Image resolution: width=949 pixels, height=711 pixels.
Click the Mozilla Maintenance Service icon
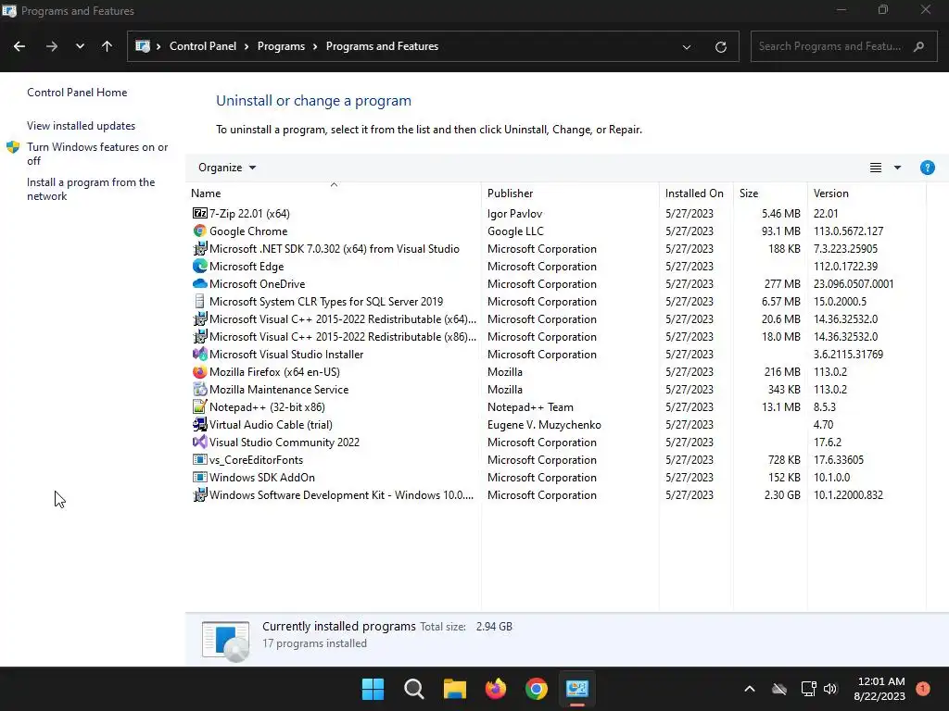[x=200, y=390]
